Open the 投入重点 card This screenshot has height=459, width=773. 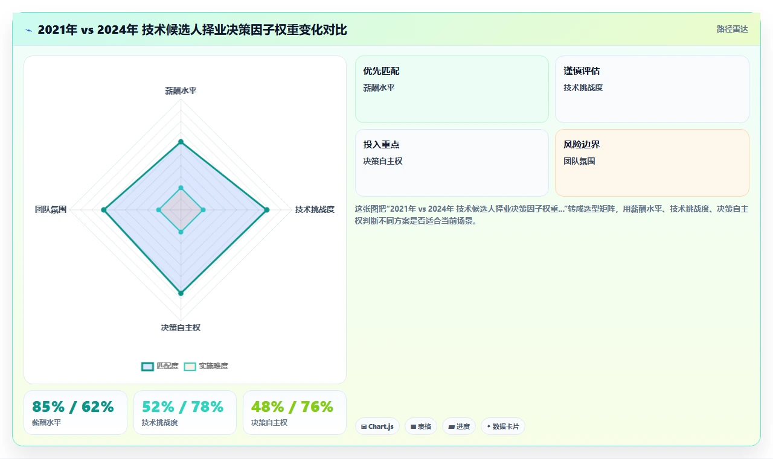(x=452, y=163)
